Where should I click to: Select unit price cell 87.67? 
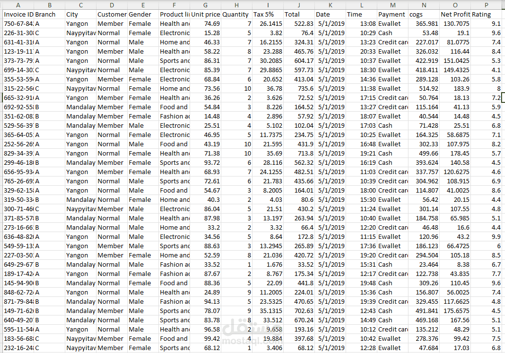pos(205,274)
